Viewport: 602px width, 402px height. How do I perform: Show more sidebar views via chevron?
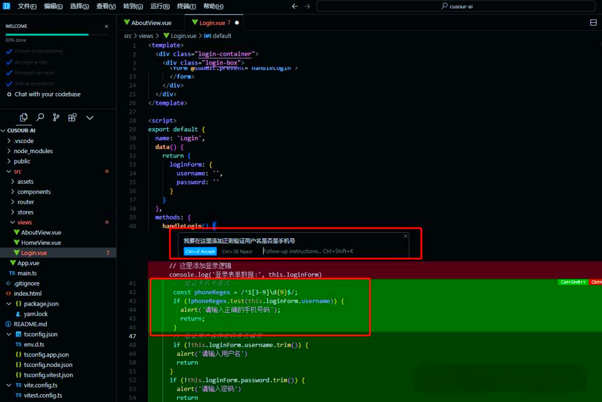pos(90,117)
